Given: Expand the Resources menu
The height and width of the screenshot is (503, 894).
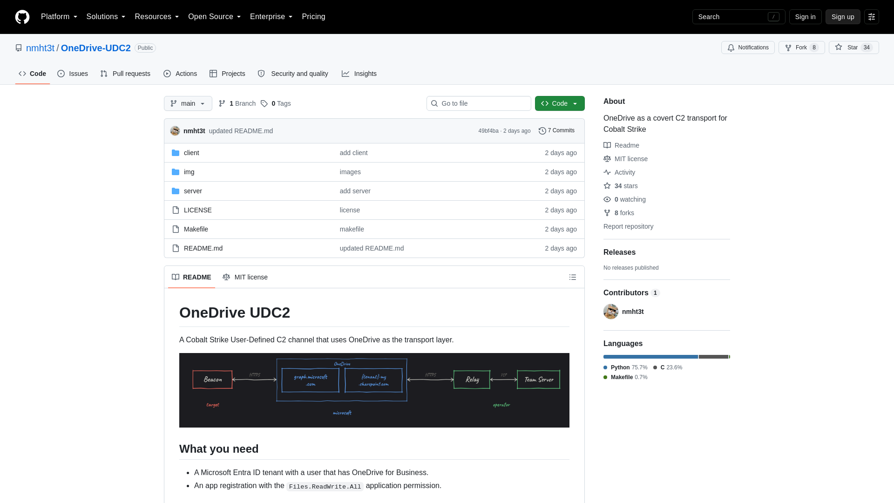Looking at the screenshot, I should (x=156, y=17).
